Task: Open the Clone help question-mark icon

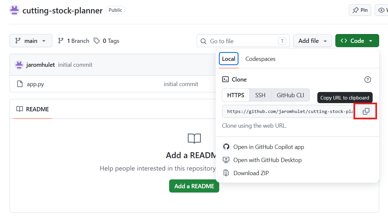Action: click(x=367, y=80)
